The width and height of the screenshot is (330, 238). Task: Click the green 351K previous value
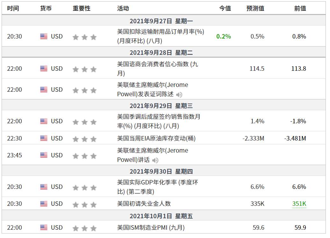tap(299, 204)
